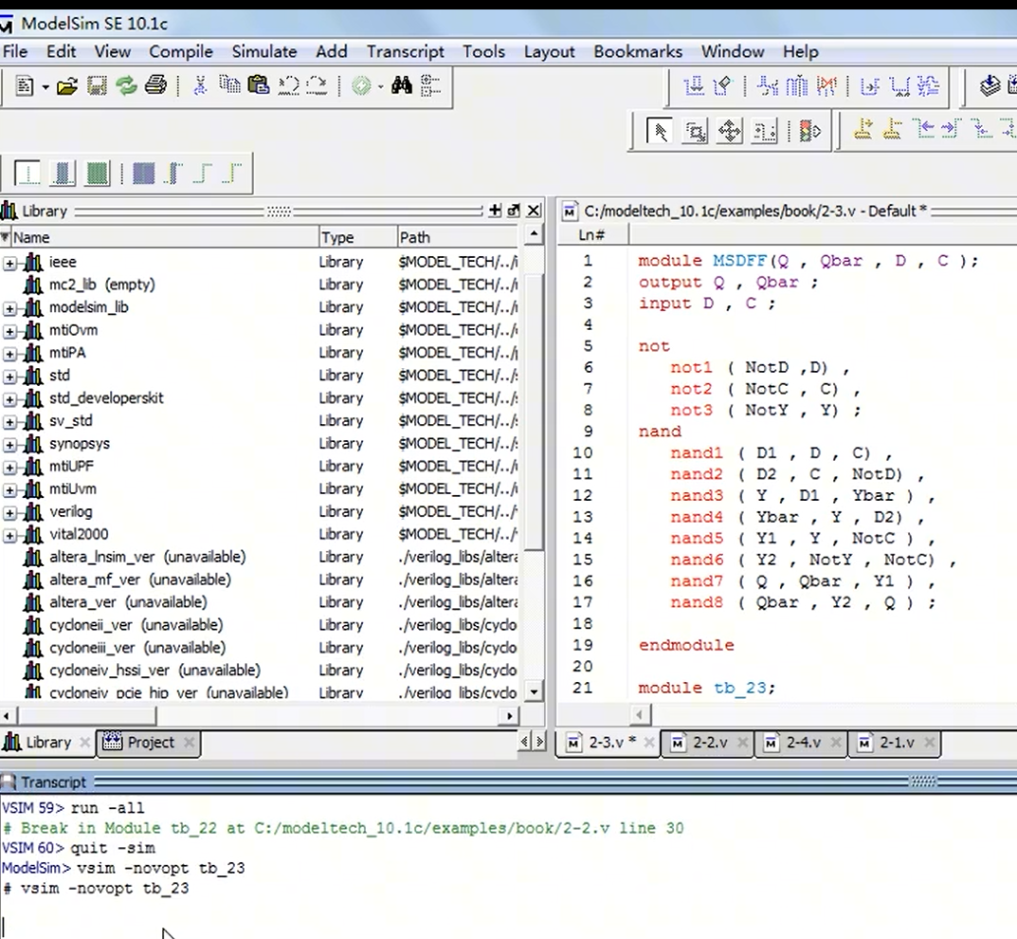Expand the std library node
The width and height of the screenshot is (1017, 939).
pyautogui.click(x=9, y=377)
